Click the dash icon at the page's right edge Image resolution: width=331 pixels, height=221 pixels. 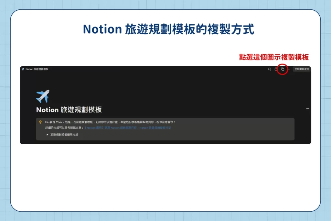tap(308, 109)
